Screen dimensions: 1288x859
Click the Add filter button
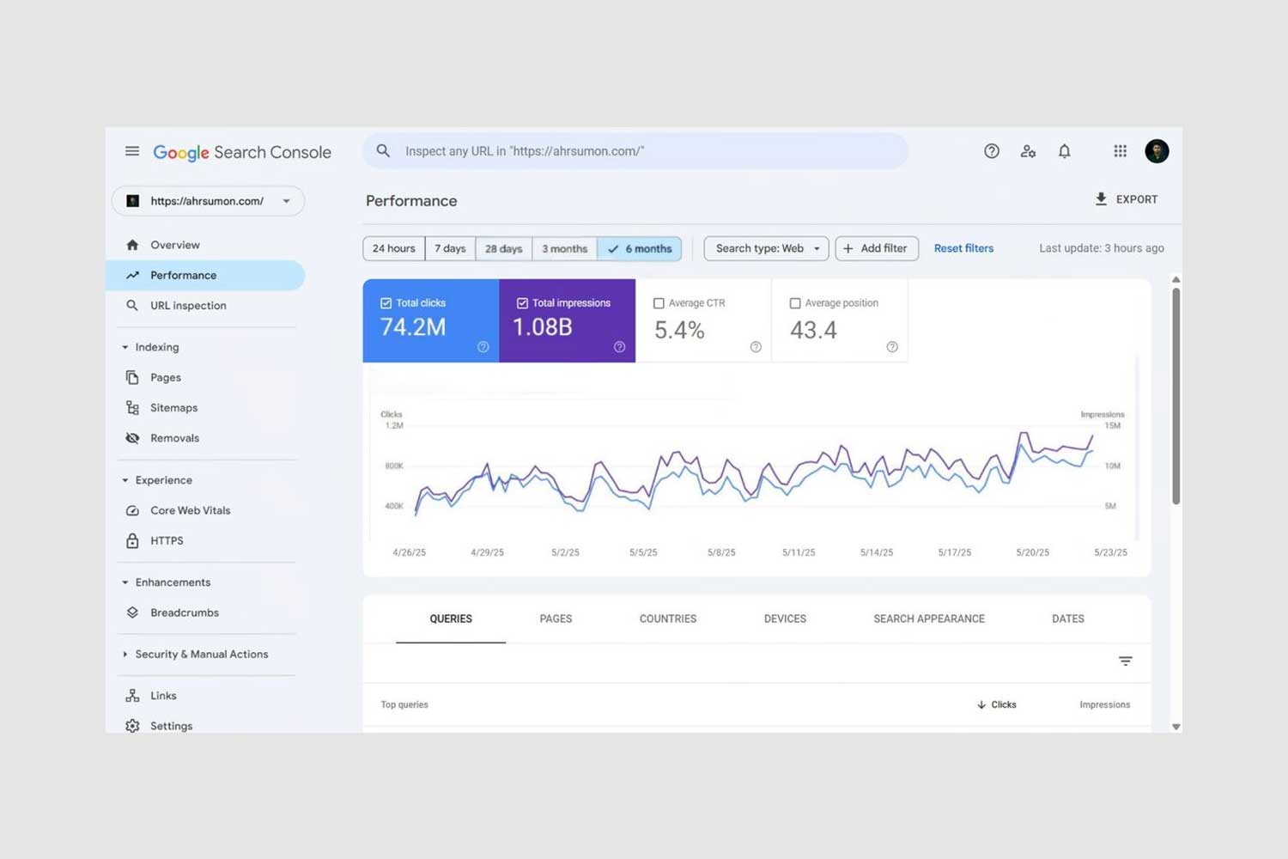(877, 248)
